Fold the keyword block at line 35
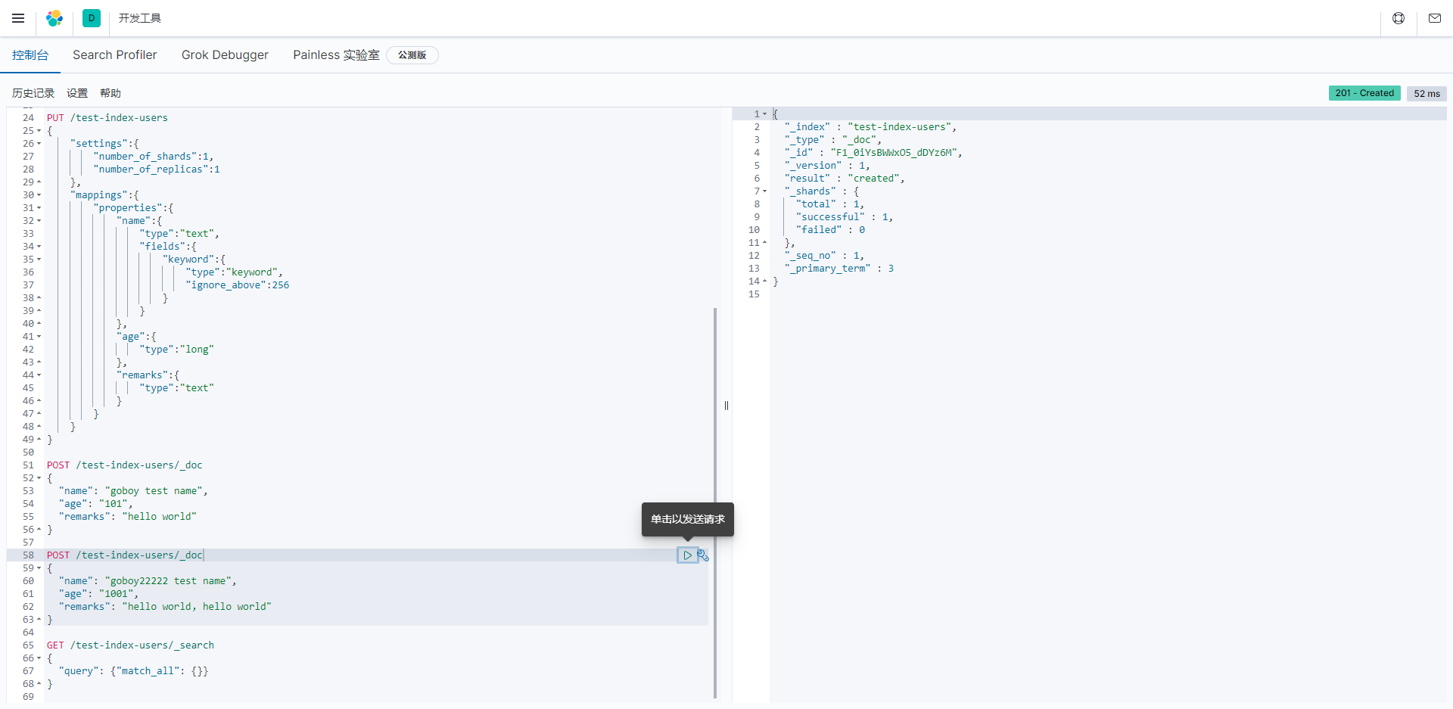The width and height of the screenshot is (1453, 709). [39, 260]
